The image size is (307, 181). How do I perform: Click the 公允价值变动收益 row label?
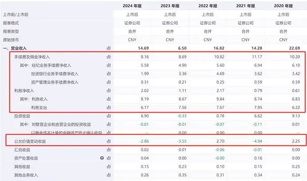click(x=30, y=141)
